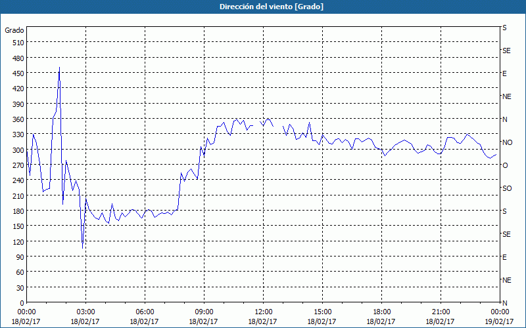Select the 150 degree axis label

point(19,226)
